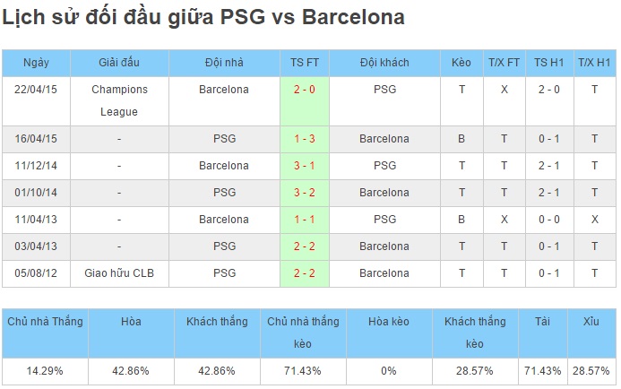Click the Champions League competition cell
621x389 pixels.
click(119, 101)
